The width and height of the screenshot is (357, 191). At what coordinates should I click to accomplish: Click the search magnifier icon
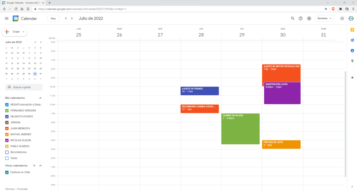292,18
